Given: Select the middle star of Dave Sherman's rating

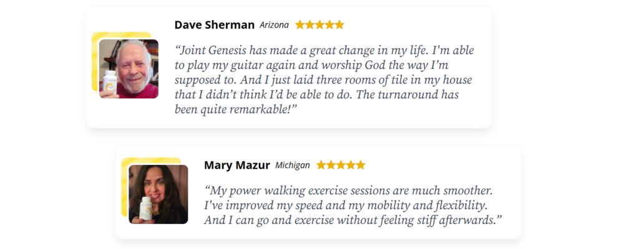Looking at the screenshot, I should tap(319, 25).
